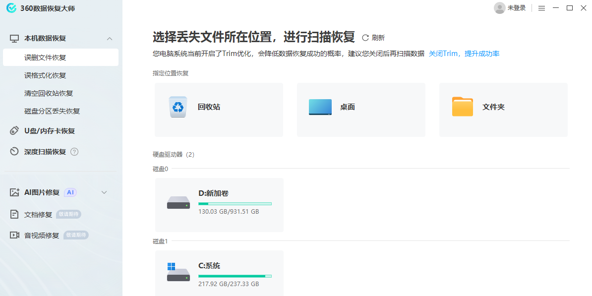The height and width of the screenshot is (296, 592).
Task: Click the USB drive icon beside U盘/内存卡恢复
Action: [x=14, y=131]
